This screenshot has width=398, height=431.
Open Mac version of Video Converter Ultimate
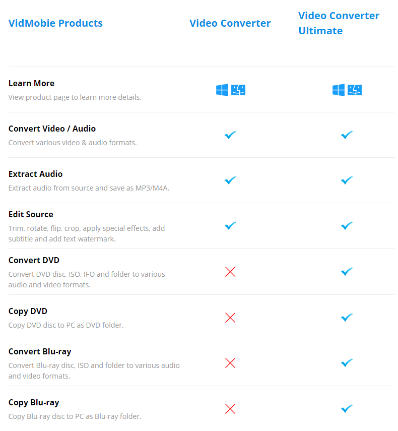coord(355,90)
